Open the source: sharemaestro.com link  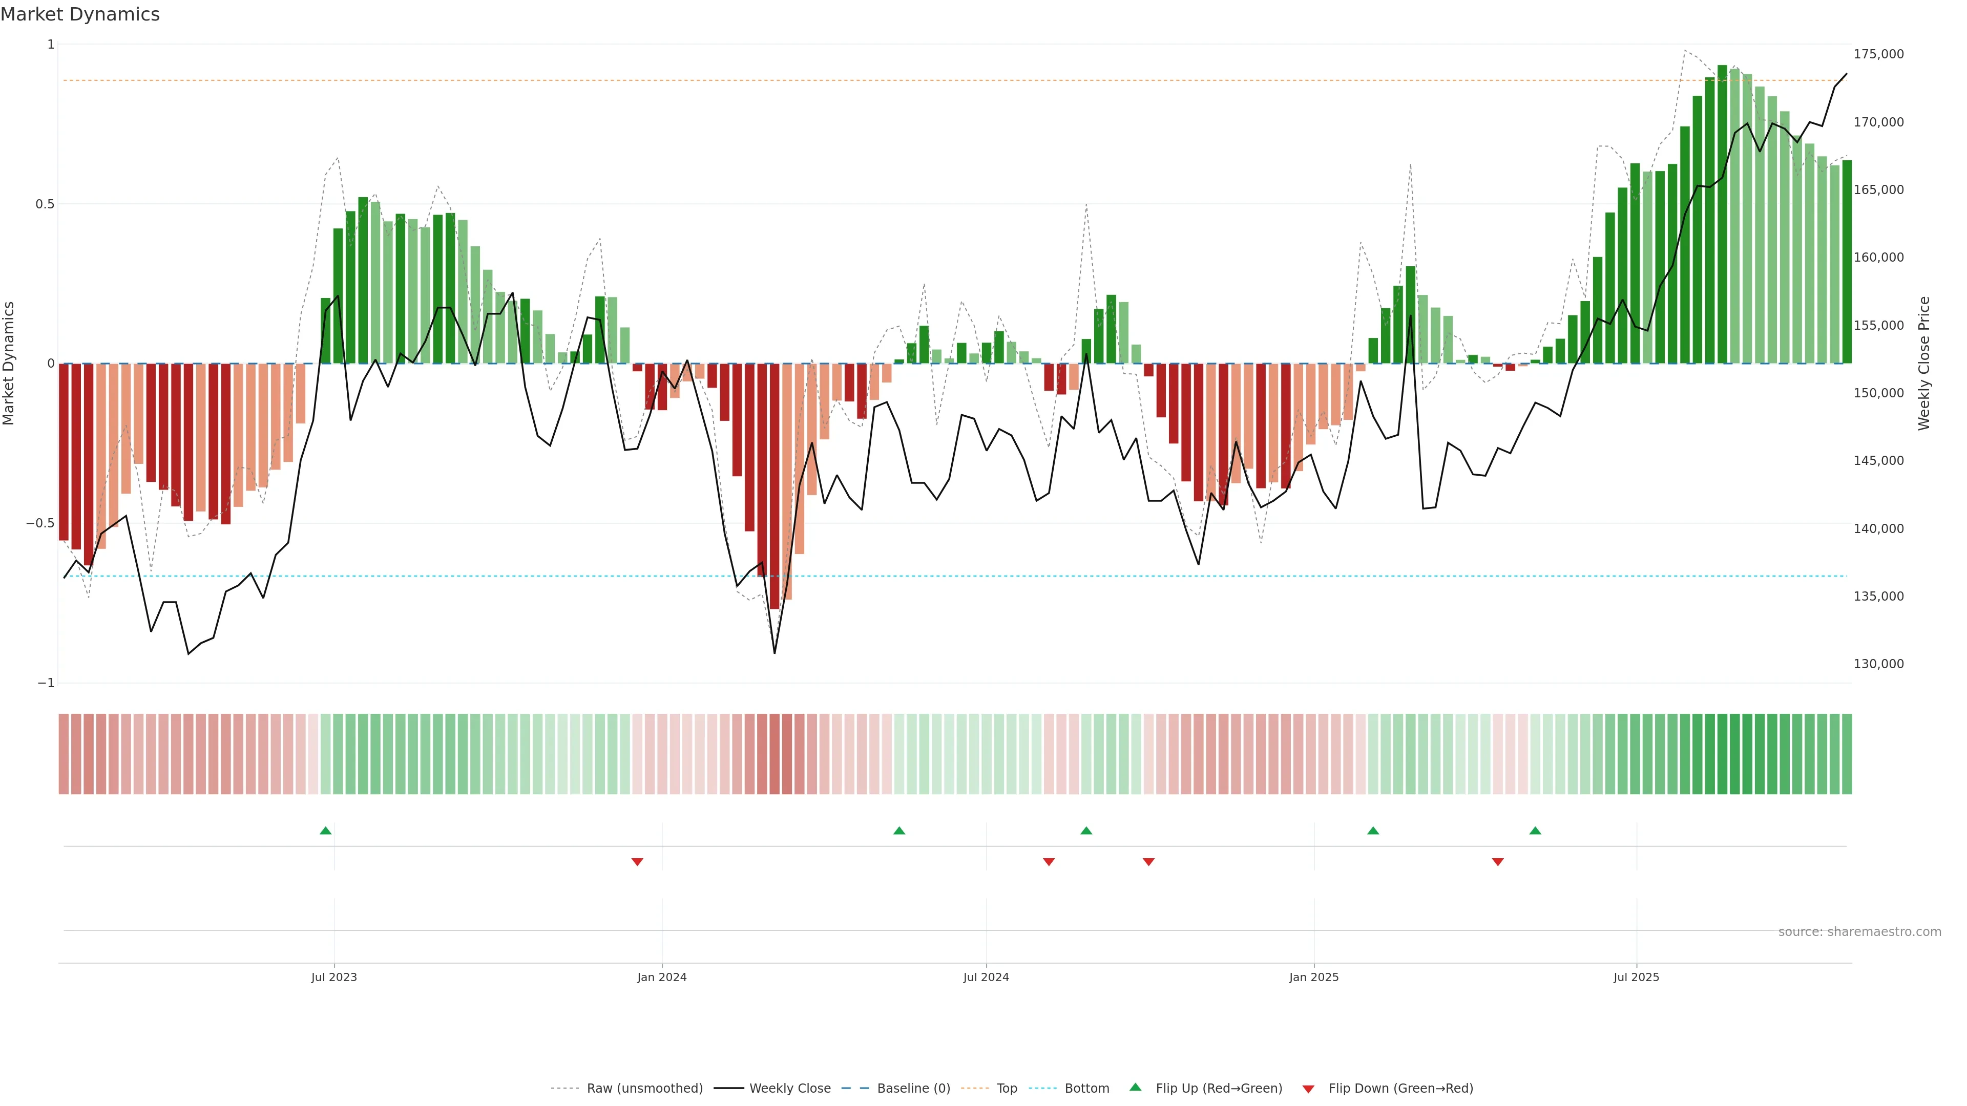[x=1859, y=932]
